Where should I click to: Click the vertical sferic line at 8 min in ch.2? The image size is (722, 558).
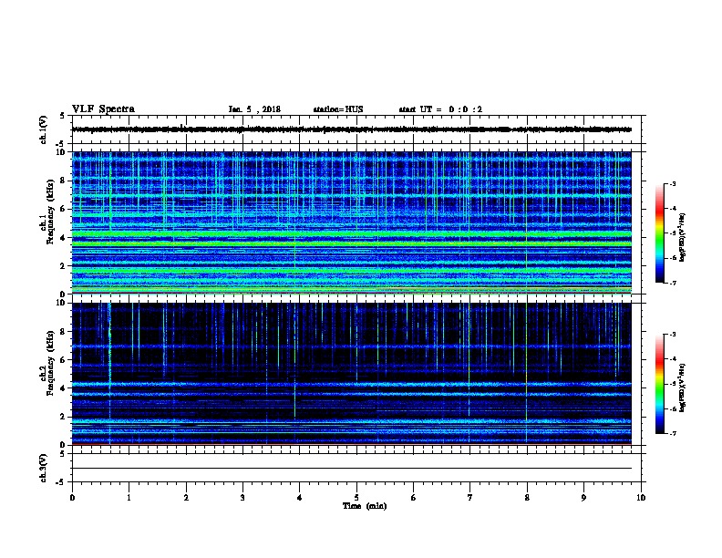pyautogui.click(x=526, y=373)
